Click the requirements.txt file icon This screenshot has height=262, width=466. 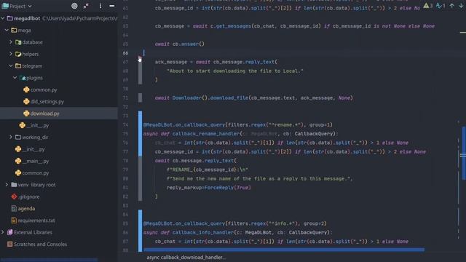click(x=14, y=221)
